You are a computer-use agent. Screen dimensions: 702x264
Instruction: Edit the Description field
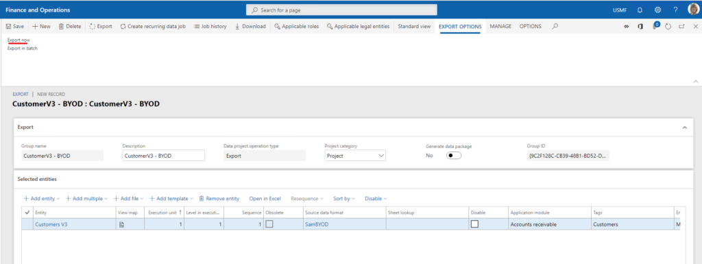click(163, 156)
